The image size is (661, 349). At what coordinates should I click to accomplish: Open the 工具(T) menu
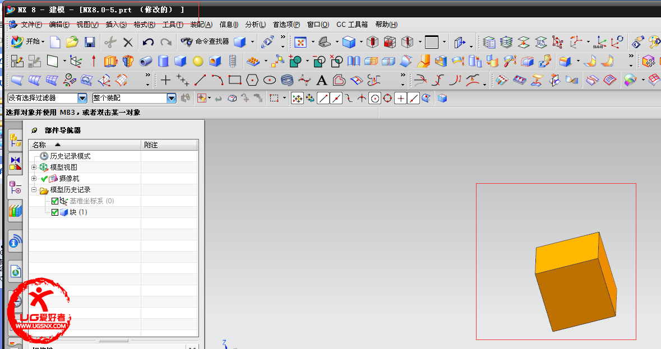173,25
